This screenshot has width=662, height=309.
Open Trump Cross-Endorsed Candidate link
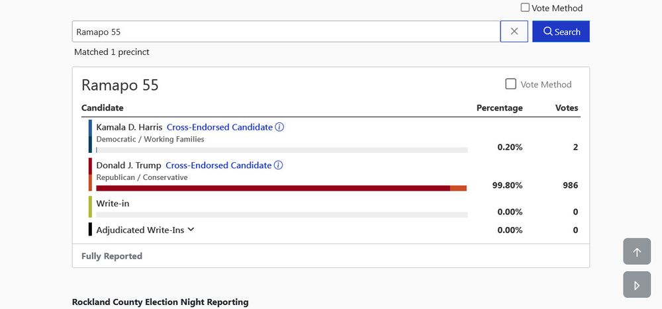coord(218,165)
